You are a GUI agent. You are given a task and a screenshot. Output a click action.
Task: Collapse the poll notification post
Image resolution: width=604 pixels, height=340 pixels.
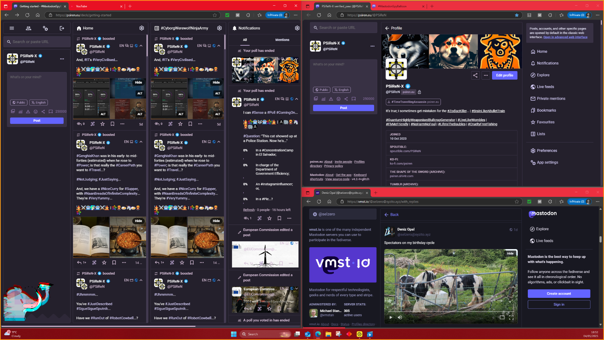tap(297, 99)
